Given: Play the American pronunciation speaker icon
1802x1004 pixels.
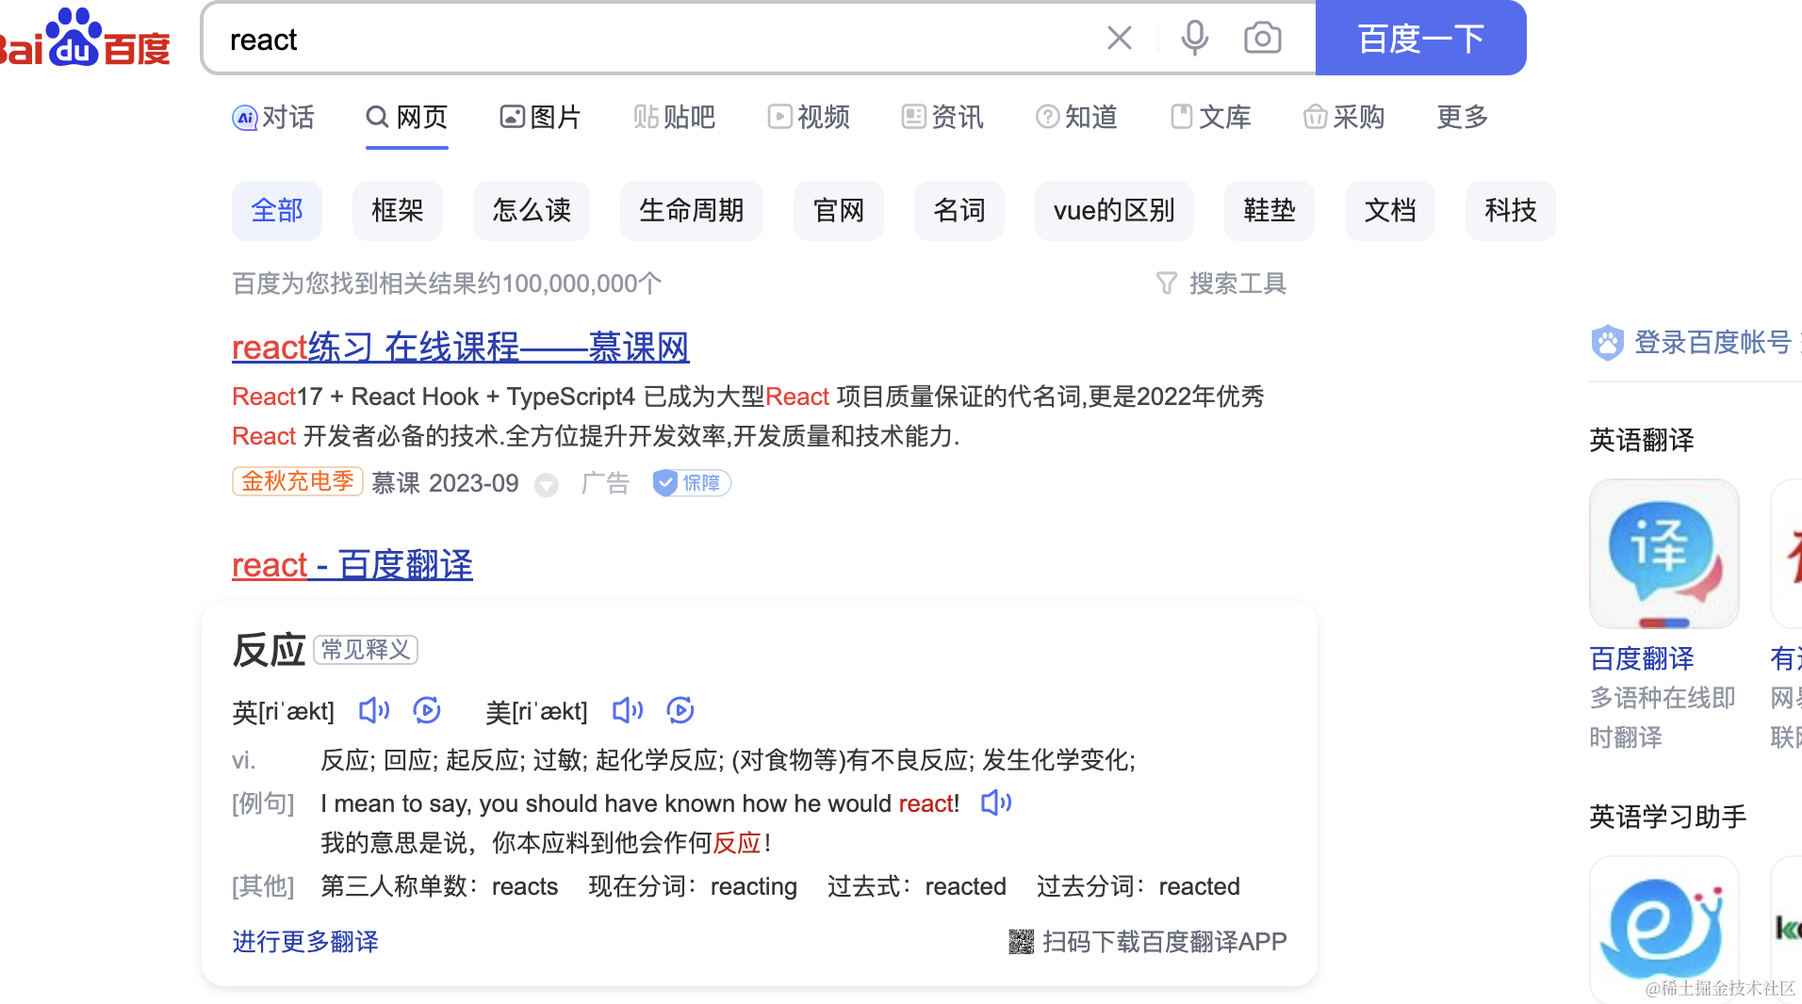Looking at the screenshot, I should click(627, 710).
